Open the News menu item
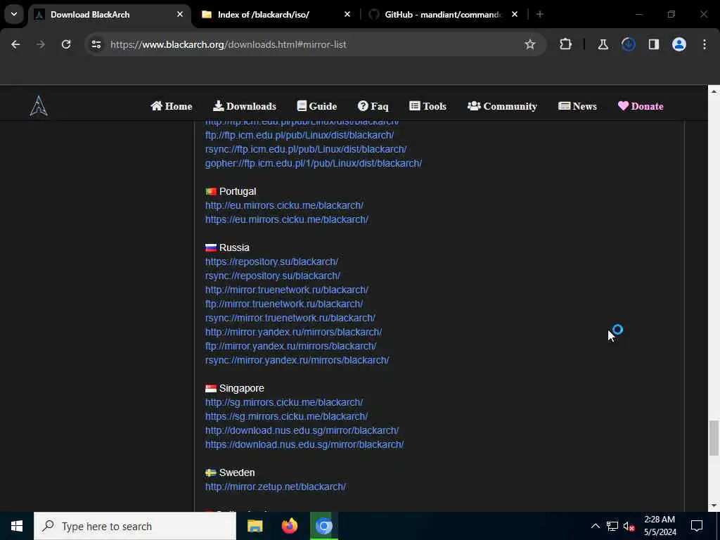This screenshot has height=540, width=720. tap(577, 106)
